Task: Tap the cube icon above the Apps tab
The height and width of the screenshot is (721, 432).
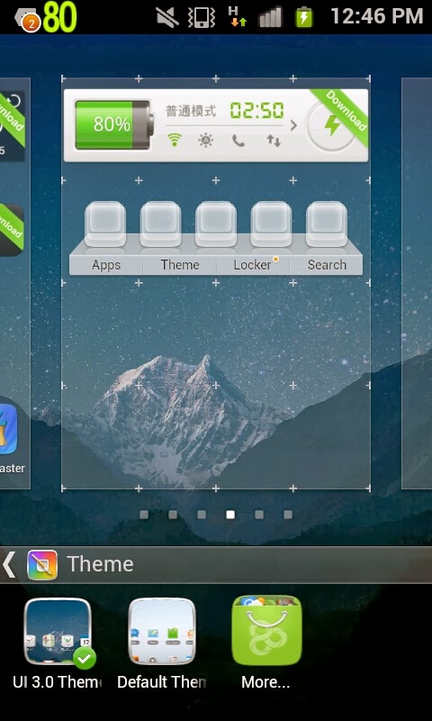Action: [105, 224]
